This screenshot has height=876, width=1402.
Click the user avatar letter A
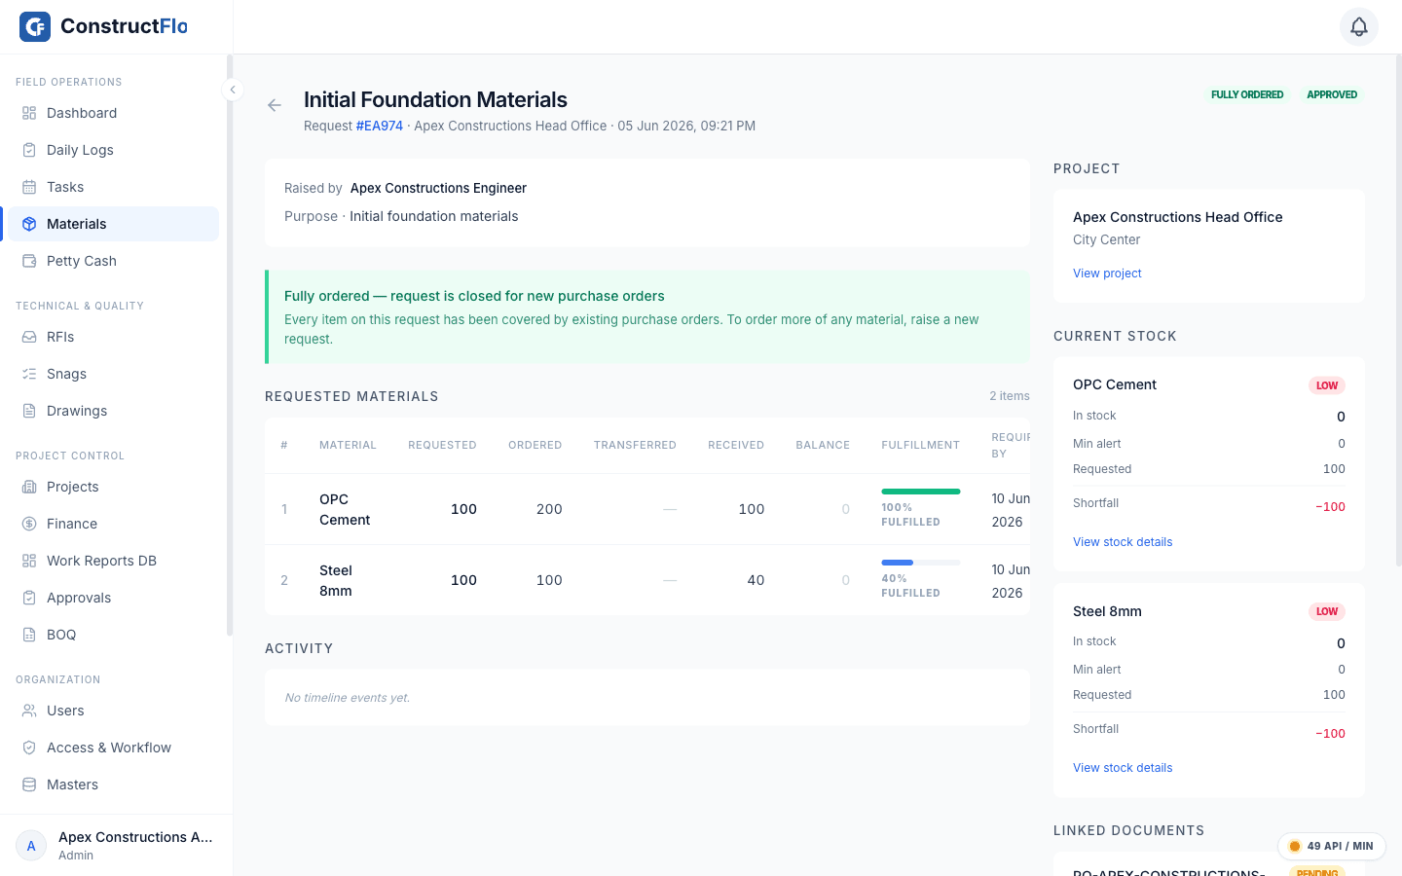point(31,846)
